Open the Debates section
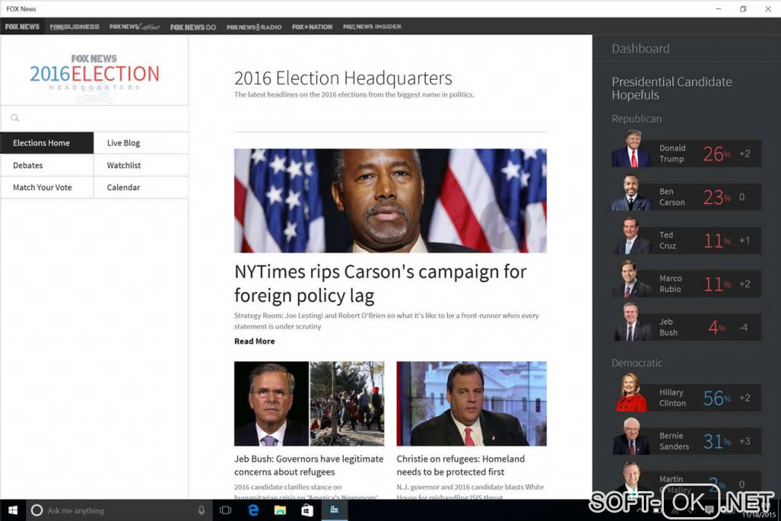 point(47,165)
